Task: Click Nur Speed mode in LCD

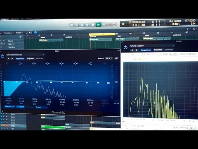Action: click(175, 21)
